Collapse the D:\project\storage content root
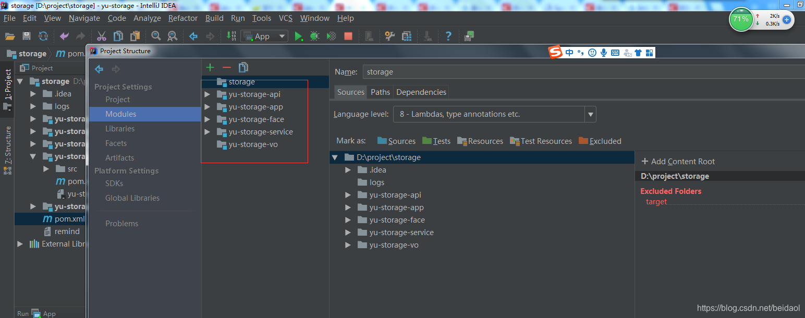The height and width of the screenshot is (318, 805). pyautogui.click(x=335, y=157)
